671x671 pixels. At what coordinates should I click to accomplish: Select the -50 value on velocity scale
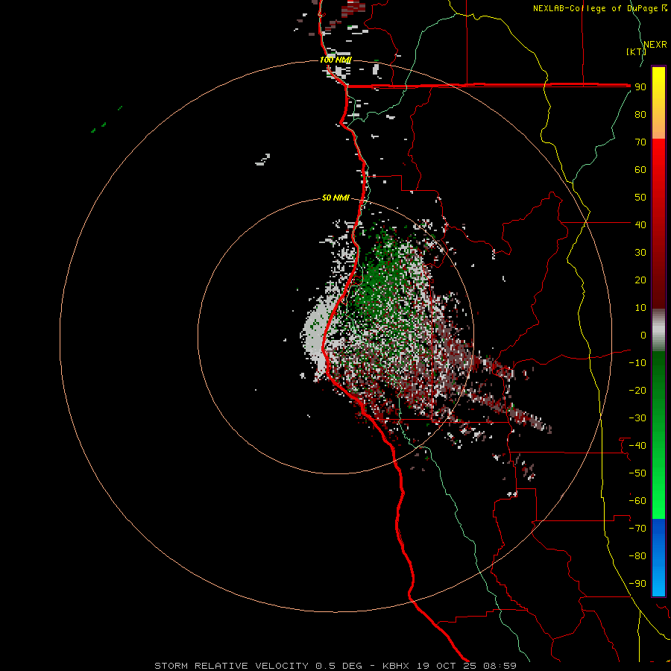click(637, 473)
